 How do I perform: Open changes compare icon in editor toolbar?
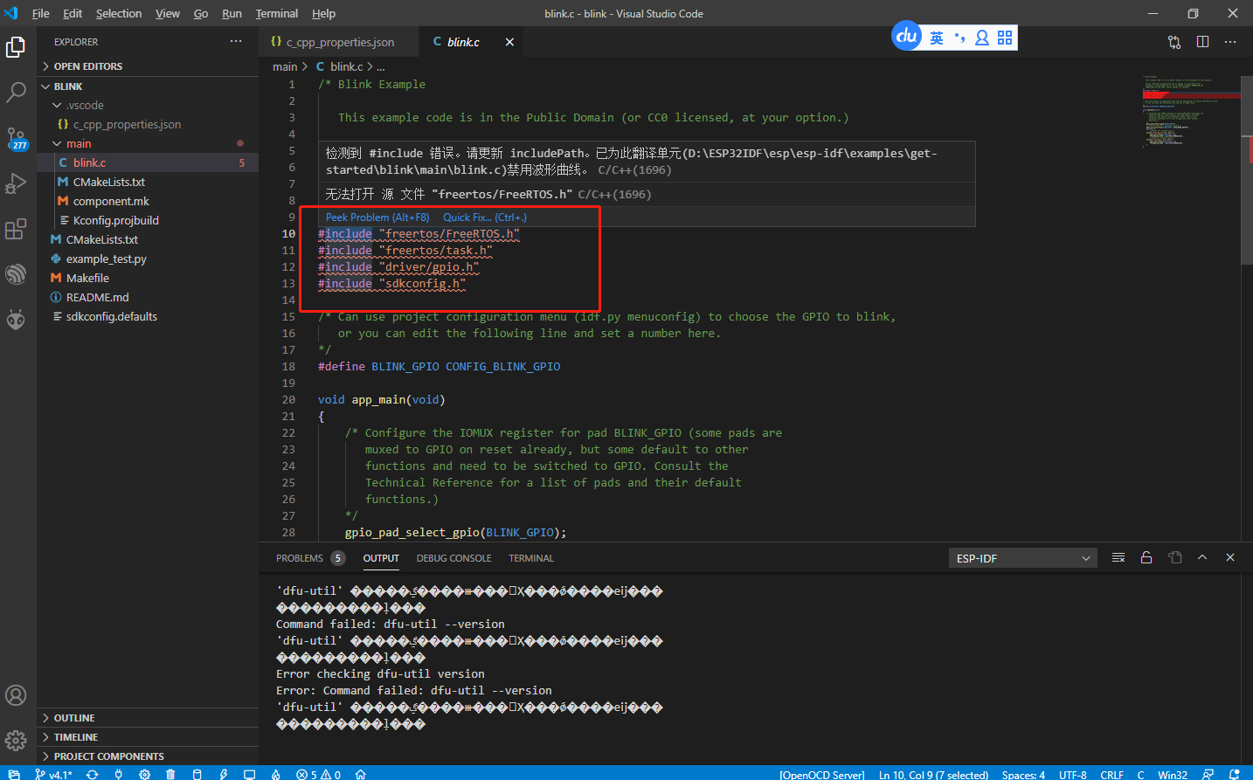point(1174,42)
